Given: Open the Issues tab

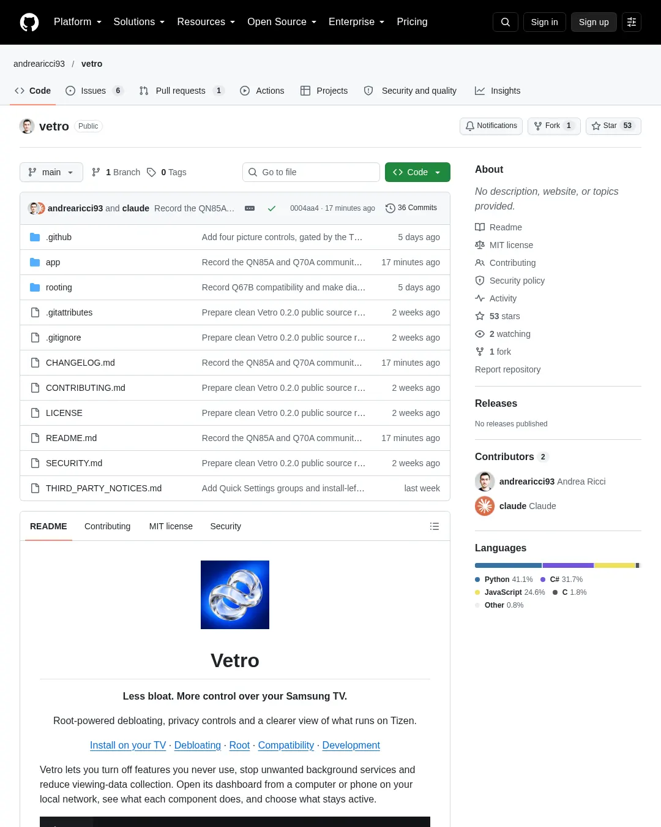Looking at the screenshot, I should click(x=94, y=91).
